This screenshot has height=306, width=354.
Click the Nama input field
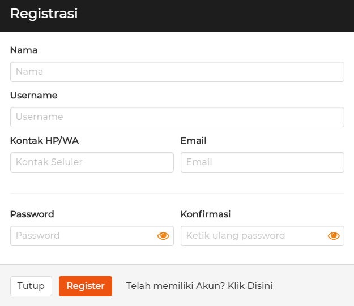pyautogui.click(x=177, y=72)
